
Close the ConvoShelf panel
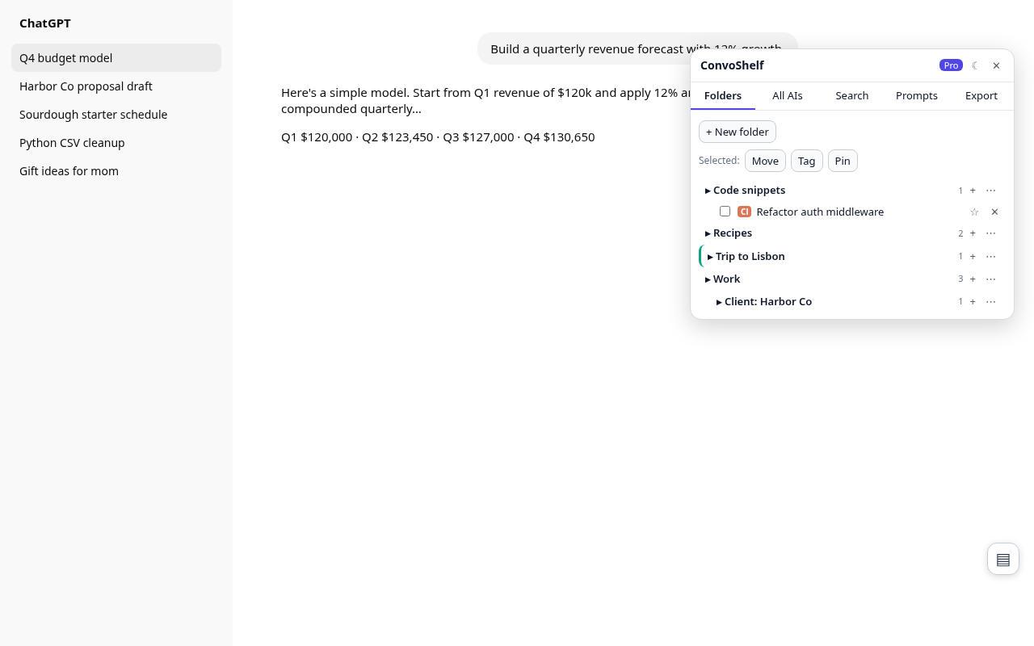(x=996, y=65)
